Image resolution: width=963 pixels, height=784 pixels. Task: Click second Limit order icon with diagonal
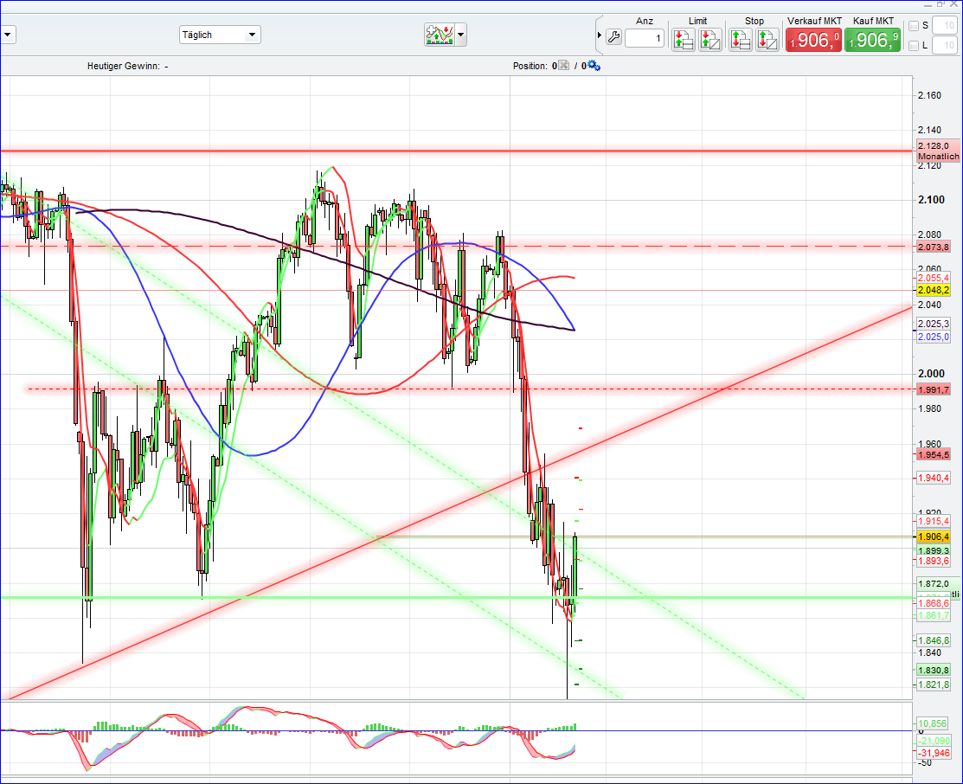coord(710,40)
